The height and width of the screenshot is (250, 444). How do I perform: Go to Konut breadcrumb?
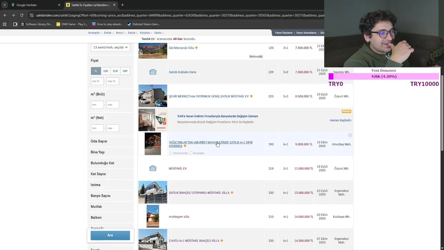tap(120, 33)
